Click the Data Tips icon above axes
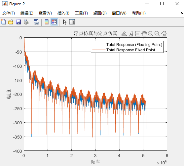184x166 pixels. tap(137, 34)
